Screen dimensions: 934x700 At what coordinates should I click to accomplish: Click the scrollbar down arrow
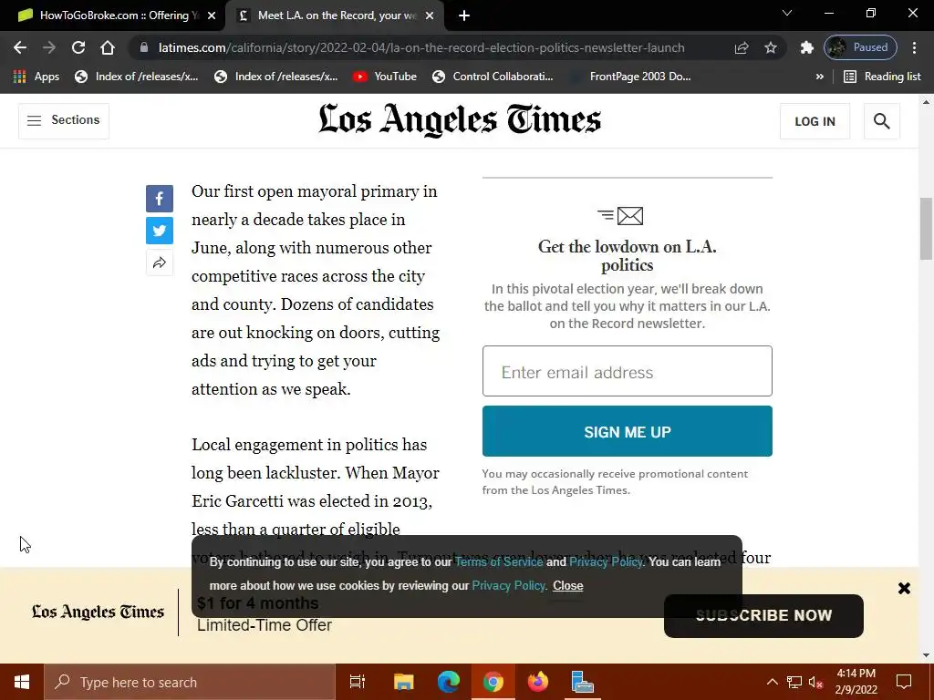coord(926,655)
